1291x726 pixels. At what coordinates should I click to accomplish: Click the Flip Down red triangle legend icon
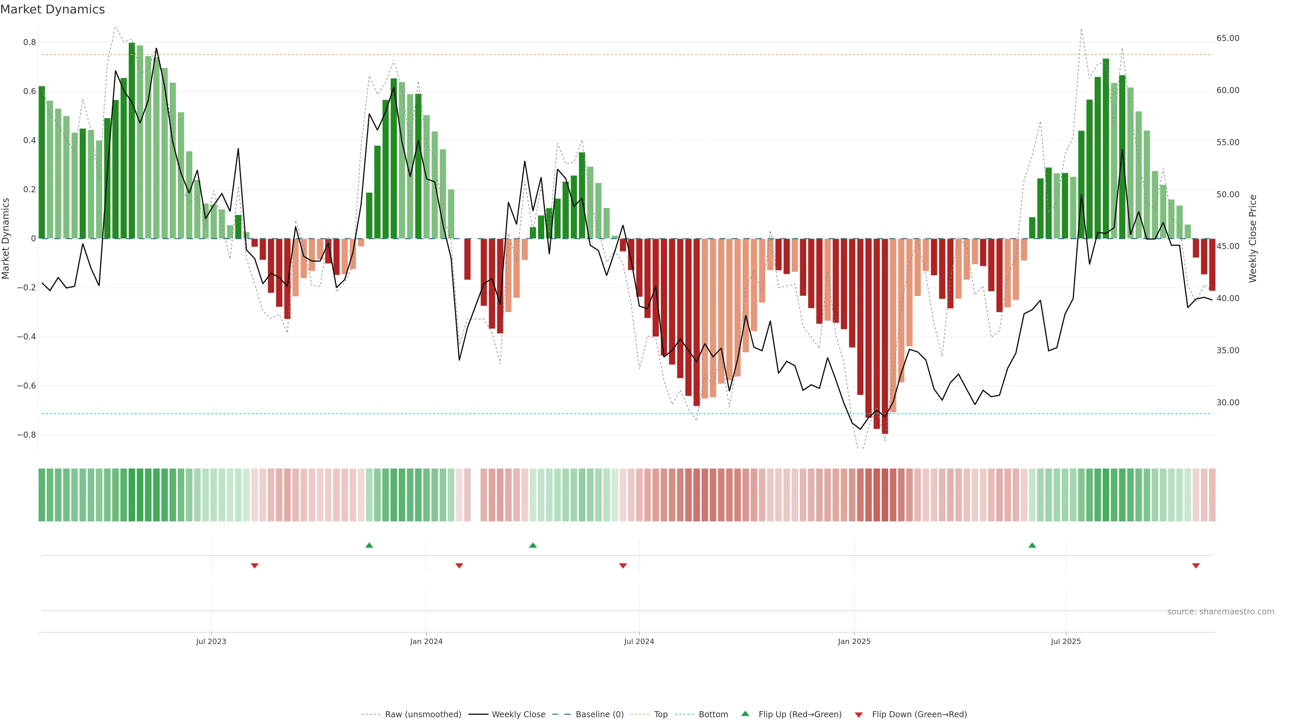(x=859, y=715)
